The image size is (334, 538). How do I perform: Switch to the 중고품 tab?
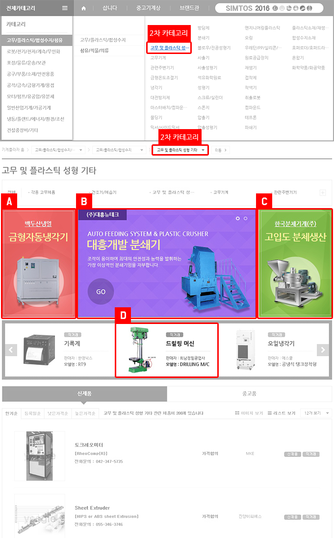249,394
